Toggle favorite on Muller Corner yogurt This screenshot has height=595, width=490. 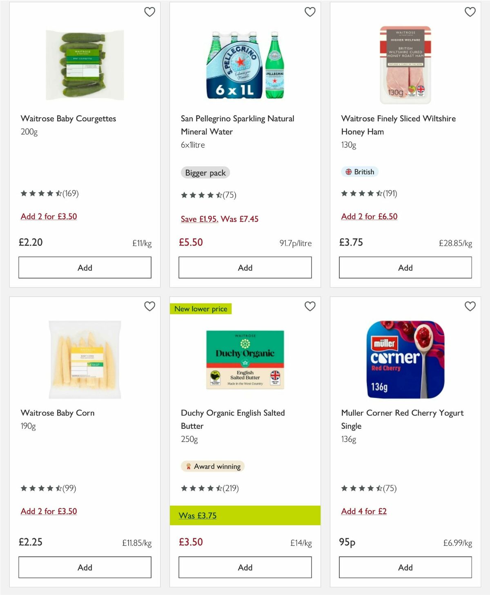point(470,306)
